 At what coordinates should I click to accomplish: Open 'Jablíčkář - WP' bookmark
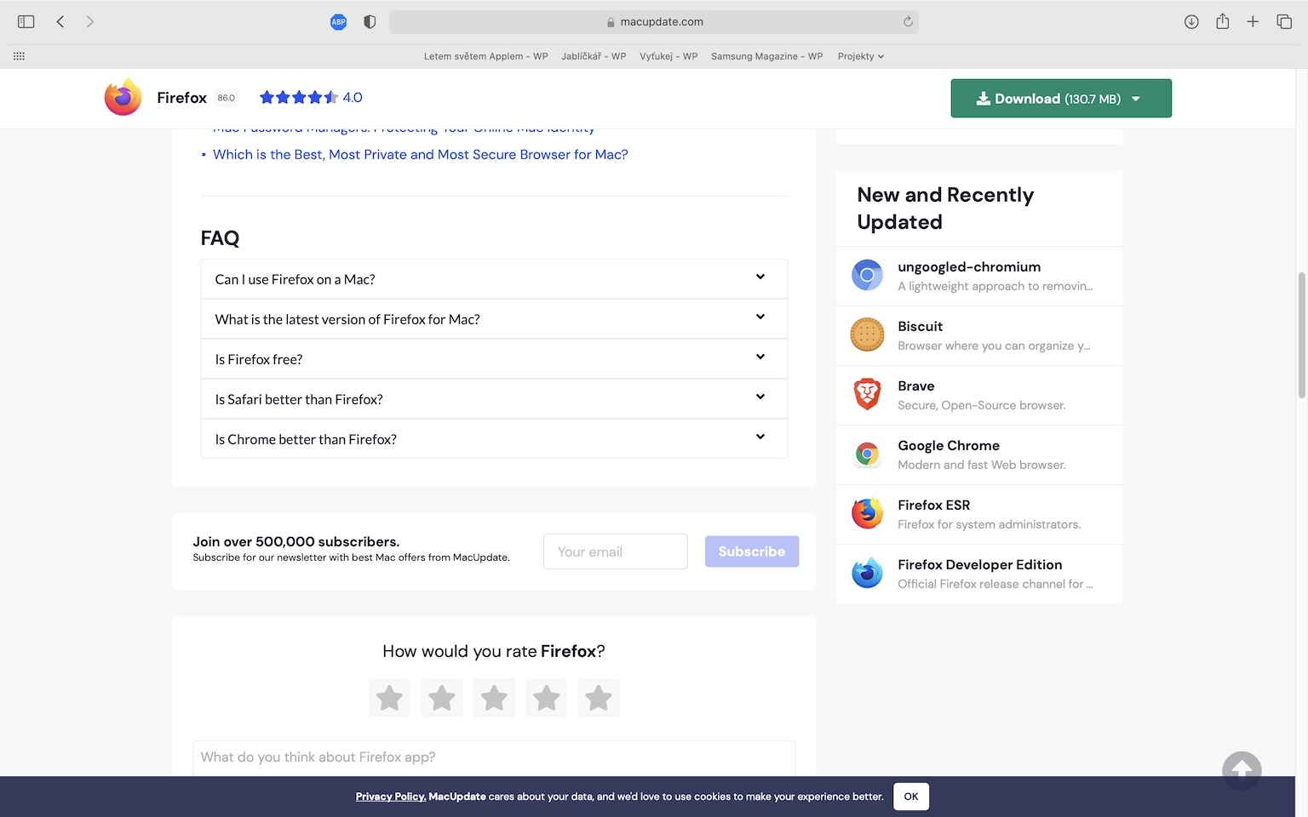pyautogui.click(x=594, y=56)
